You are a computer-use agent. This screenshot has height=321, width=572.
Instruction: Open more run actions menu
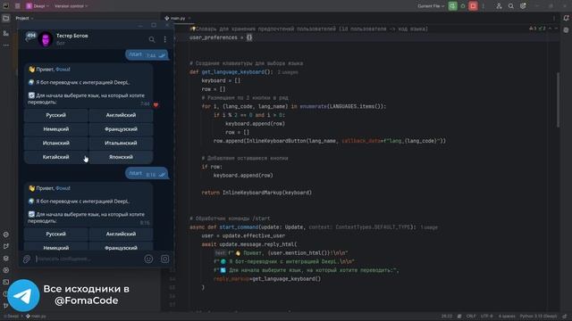tap(484, 6)
